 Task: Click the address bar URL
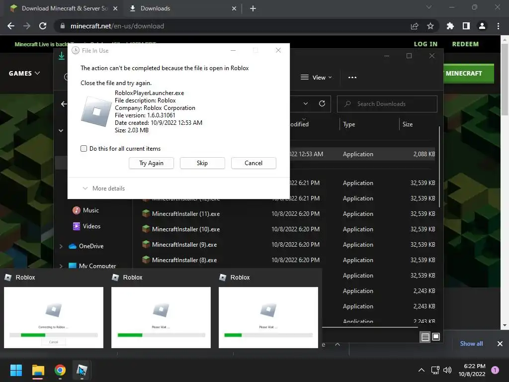[x=117, y=26]
